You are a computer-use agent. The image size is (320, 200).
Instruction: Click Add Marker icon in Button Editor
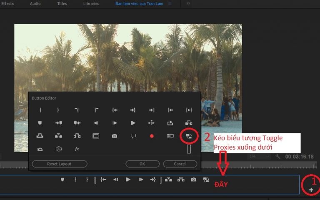[40, 123]
